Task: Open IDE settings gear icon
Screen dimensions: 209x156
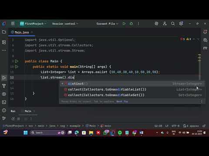Action: 181,23
